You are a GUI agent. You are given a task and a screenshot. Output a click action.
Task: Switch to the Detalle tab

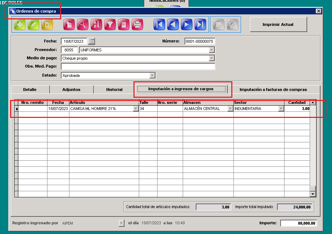coord(30,90)
